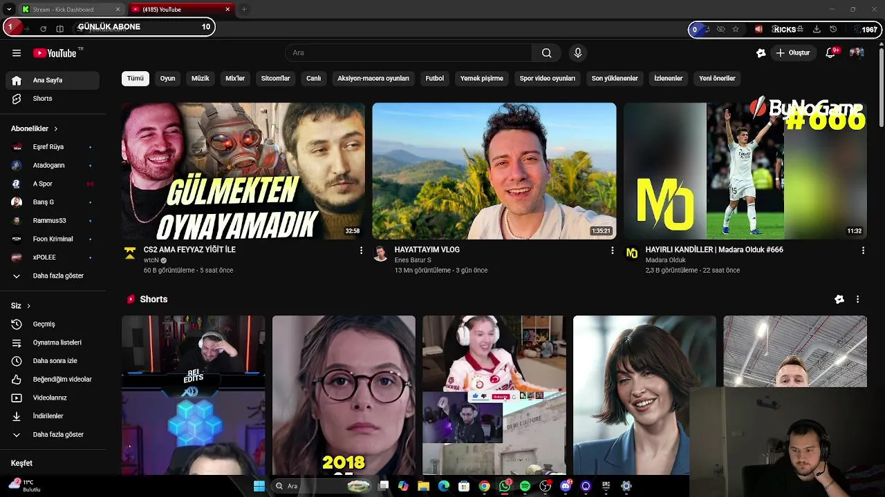Viewport: 885px width, 497px height.
Task: Open Daha sonra izle list
Action: [x=53, y=361]
